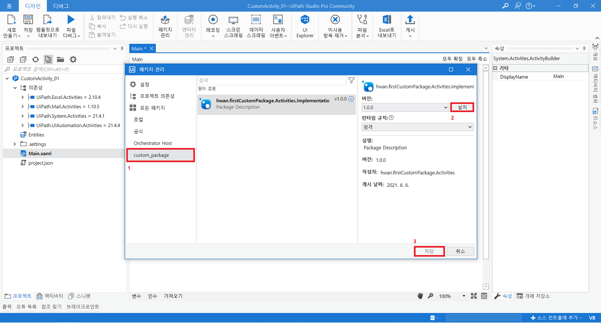Expand UiPath.Excel.Activities dependency

pos(22,97)
